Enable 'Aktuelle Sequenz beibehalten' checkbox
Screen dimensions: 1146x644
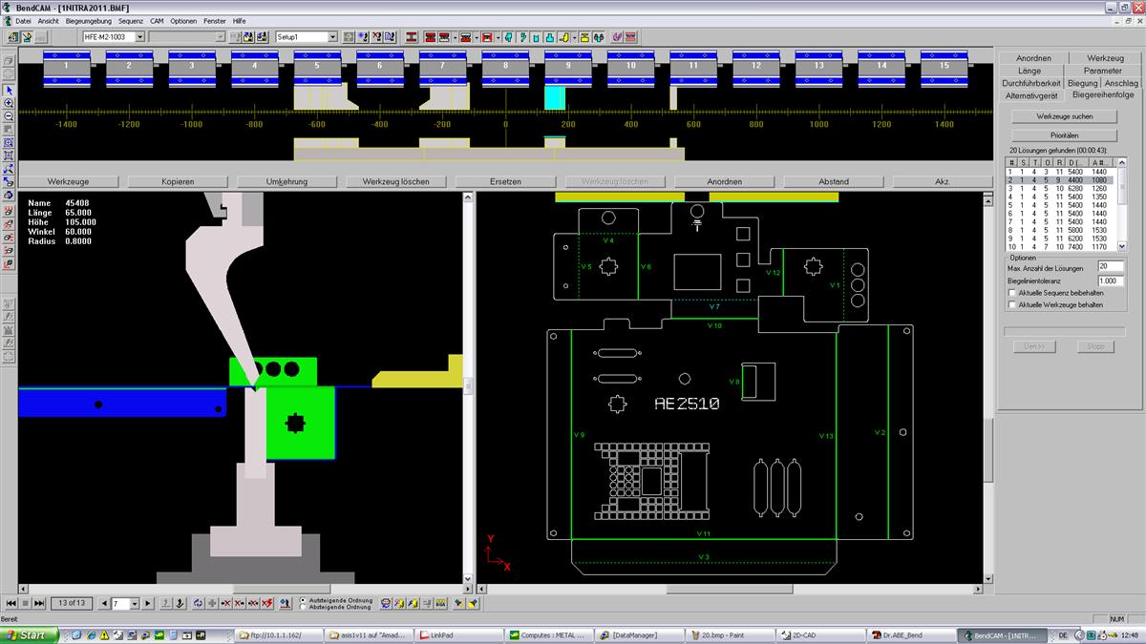coord(1012,293)
